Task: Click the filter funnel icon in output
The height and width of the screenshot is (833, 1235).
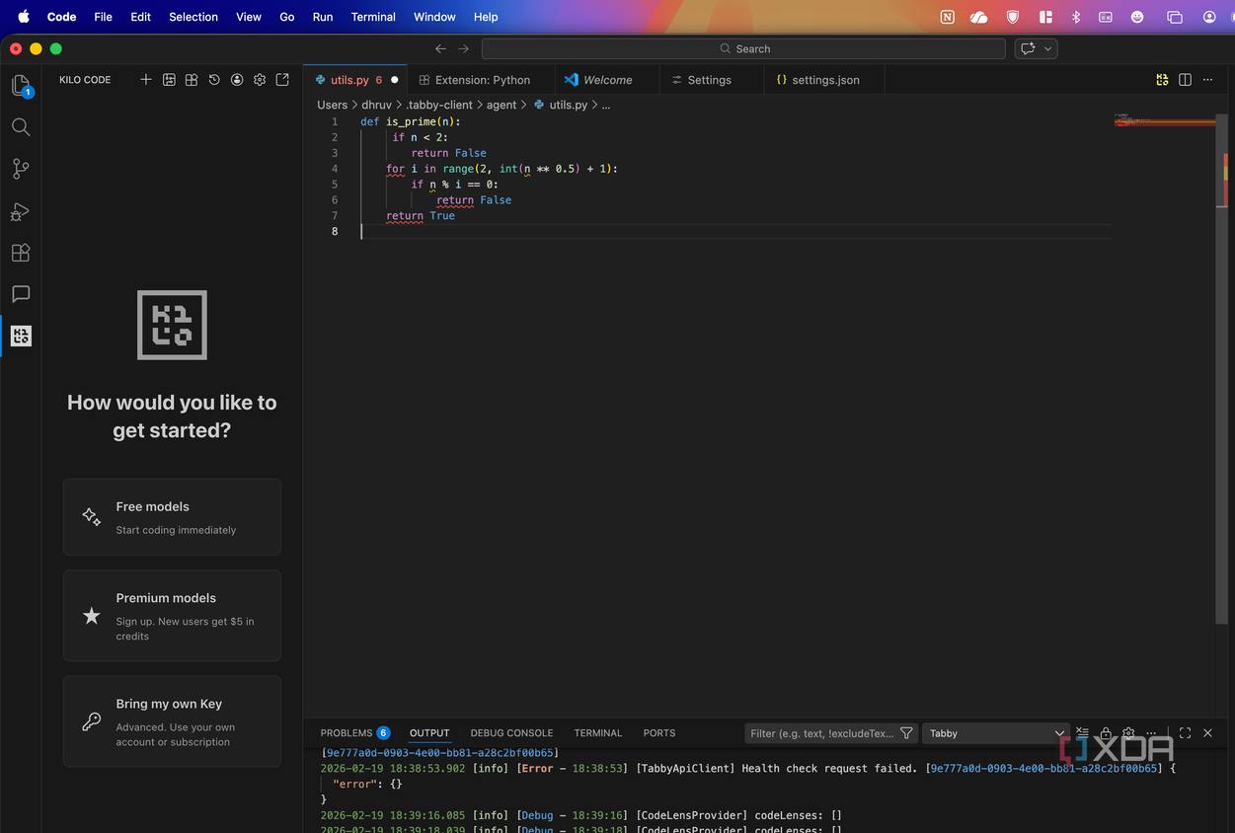Action: [x=906, y=733]
